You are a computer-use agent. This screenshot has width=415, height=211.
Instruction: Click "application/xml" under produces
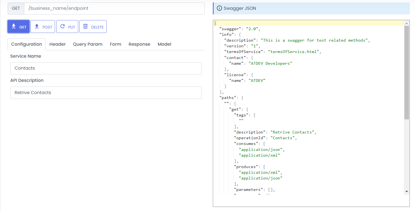tap(259, 172)
